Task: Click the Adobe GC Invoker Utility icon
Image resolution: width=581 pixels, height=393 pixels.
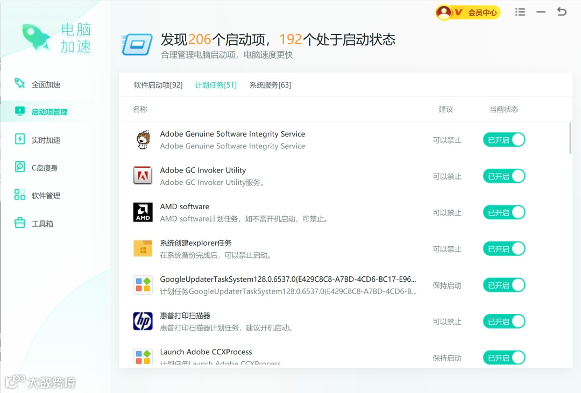Action: (143, 176)
